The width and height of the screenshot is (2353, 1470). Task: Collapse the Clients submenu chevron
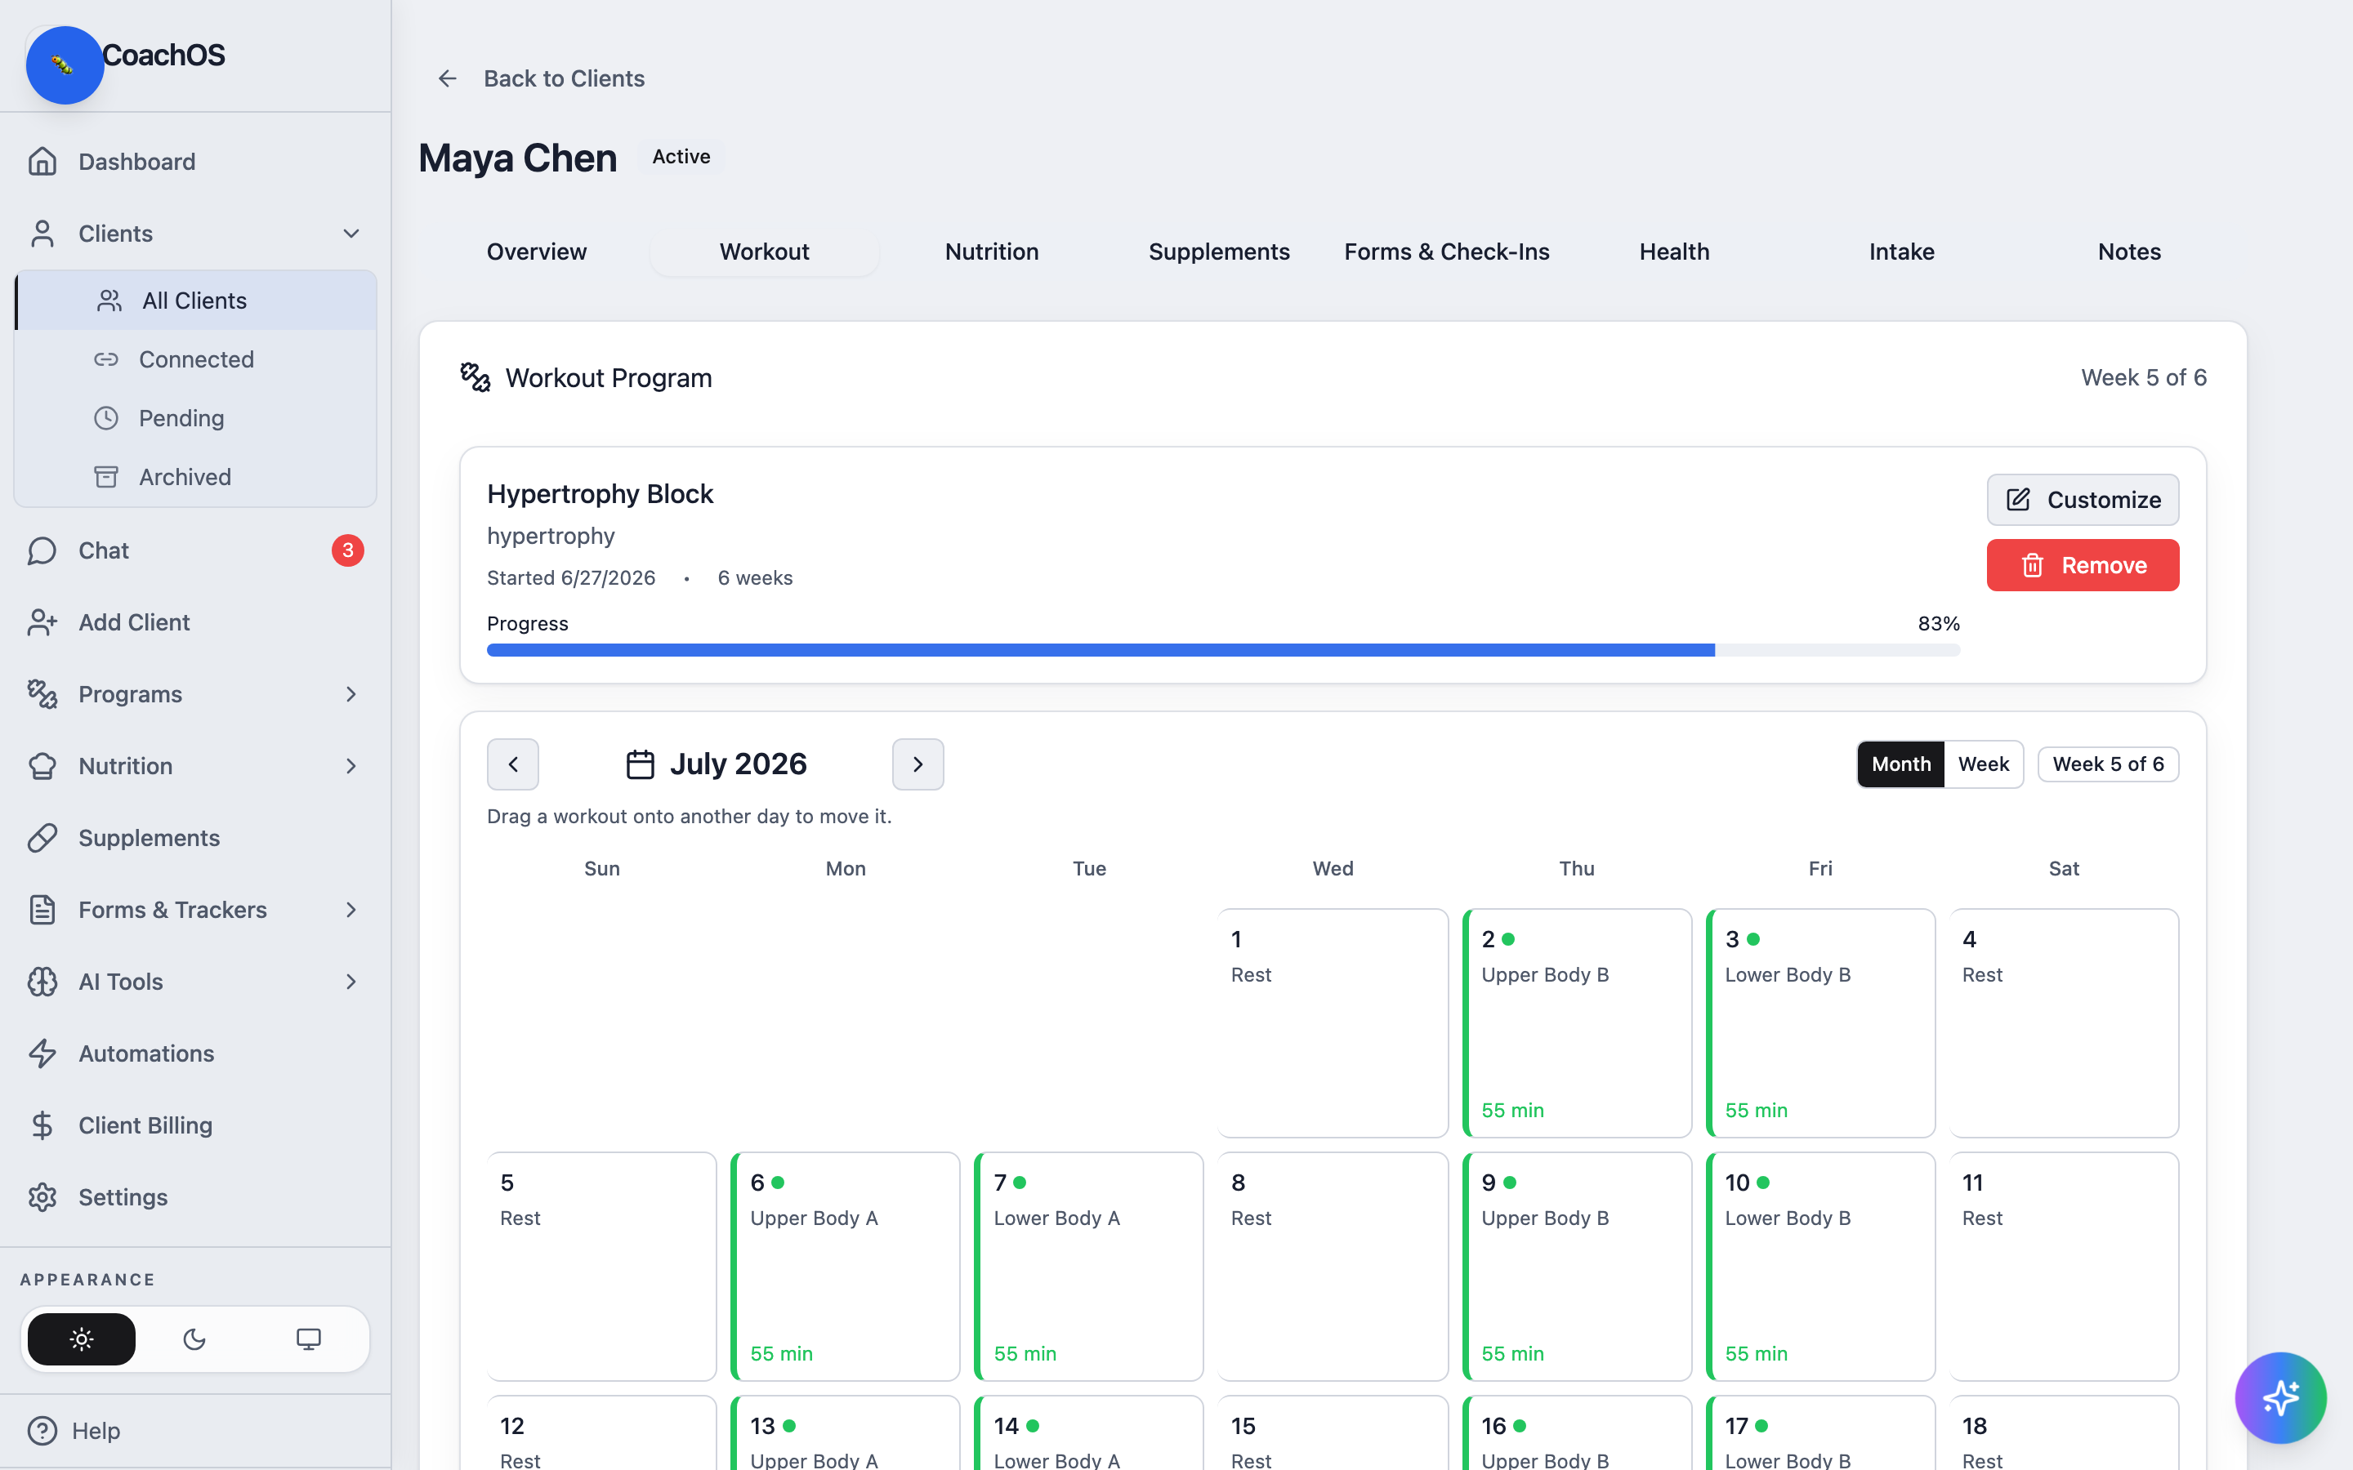pyautogui.click(x=351, y=234)
